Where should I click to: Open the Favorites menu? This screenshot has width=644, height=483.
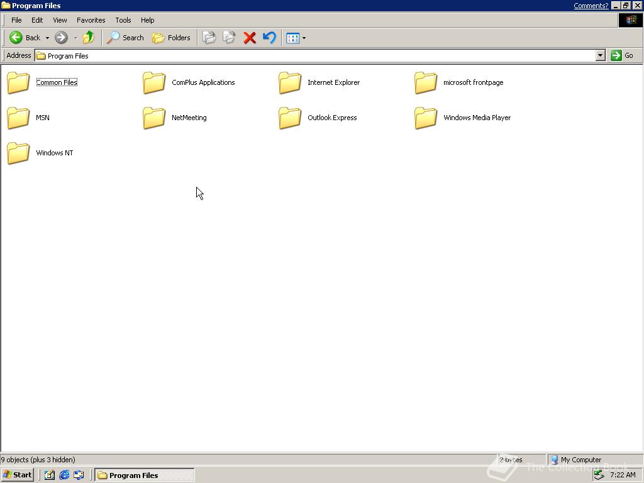point(91,20)
